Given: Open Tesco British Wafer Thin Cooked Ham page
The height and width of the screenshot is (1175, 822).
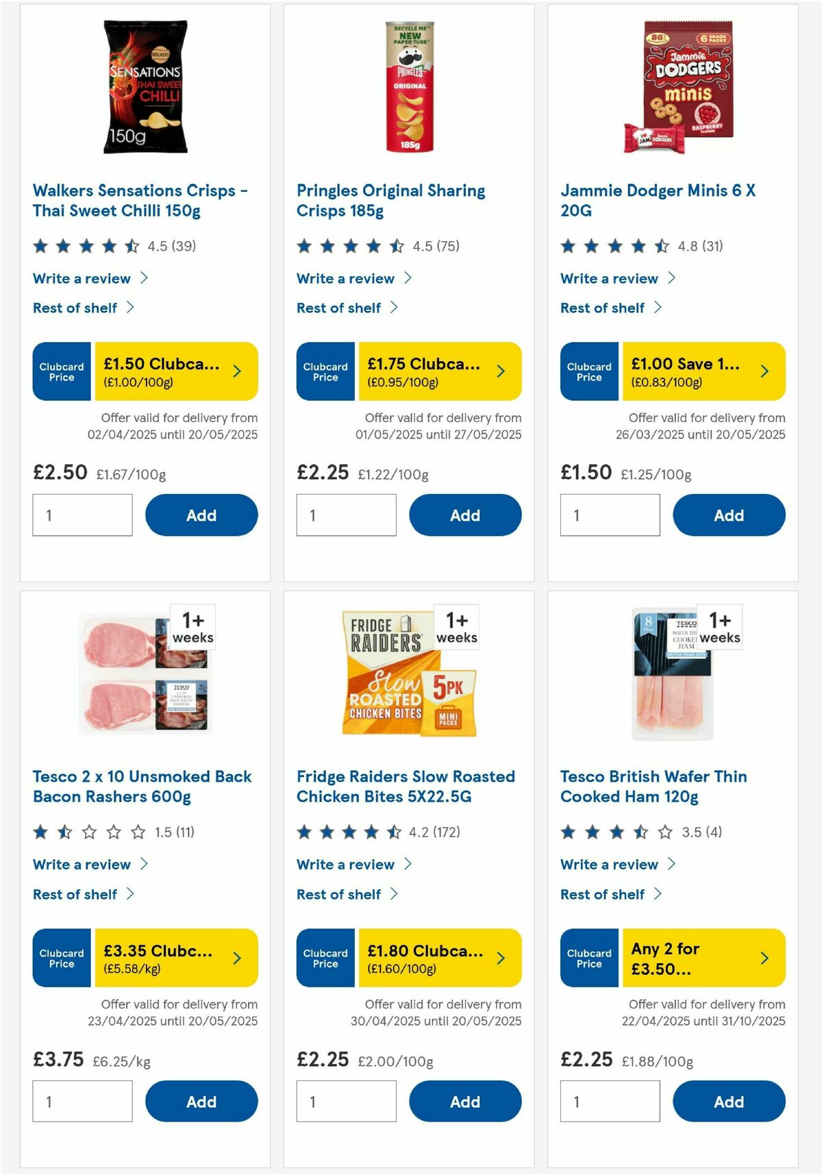Looking at the screenshot, I should click(x=653, y=787).
